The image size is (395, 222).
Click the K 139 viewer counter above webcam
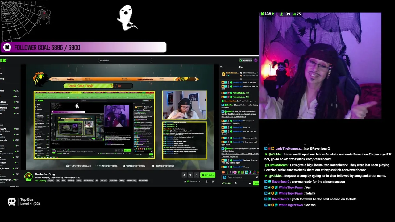tap(268, 14)
